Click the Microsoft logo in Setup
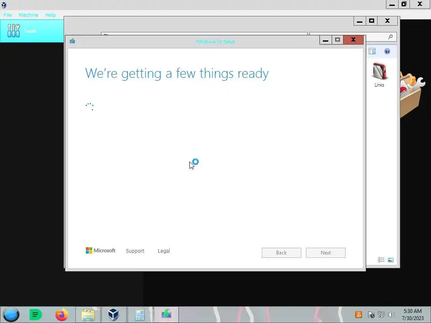Screen dimensions: 431x323 (x=100, y=251)
